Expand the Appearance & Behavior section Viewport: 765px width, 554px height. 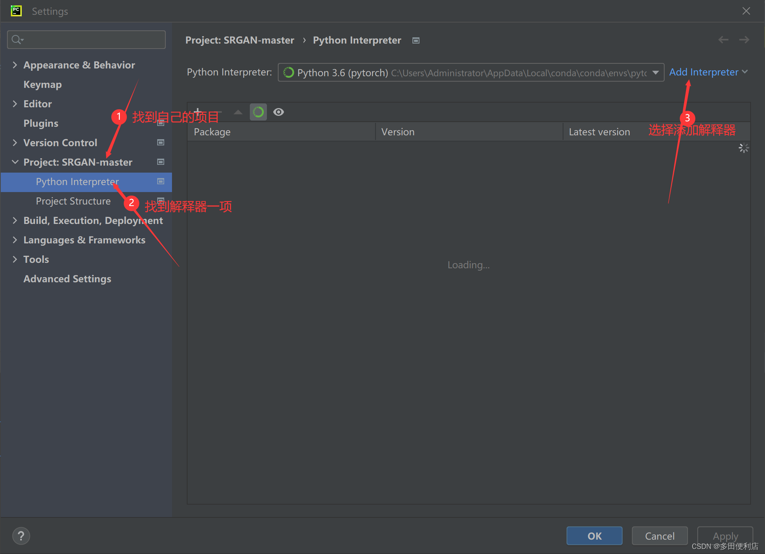15,65
